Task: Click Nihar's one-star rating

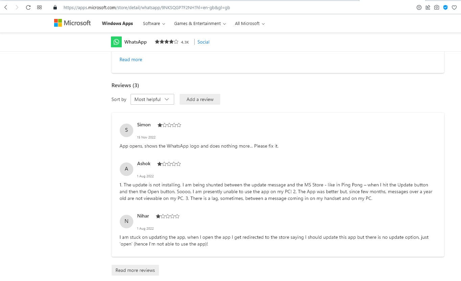Action: (168, 216)
